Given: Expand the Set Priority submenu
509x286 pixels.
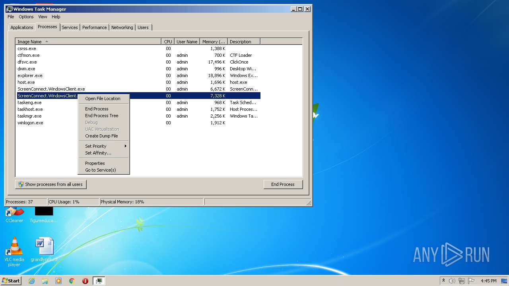Looking at the screenshot, I should coord(104,146).
